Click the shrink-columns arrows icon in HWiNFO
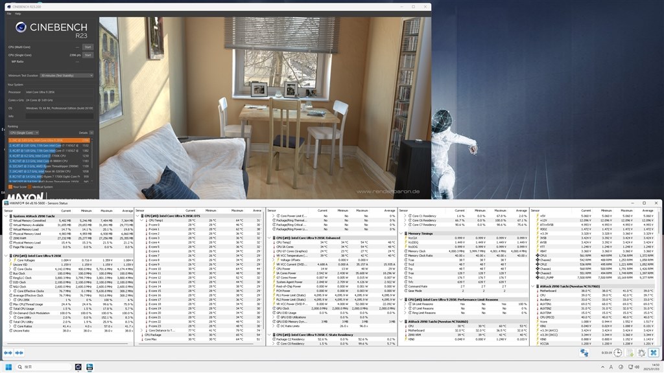This screenshot has height=373, width=664. click(x=19, y=353)
